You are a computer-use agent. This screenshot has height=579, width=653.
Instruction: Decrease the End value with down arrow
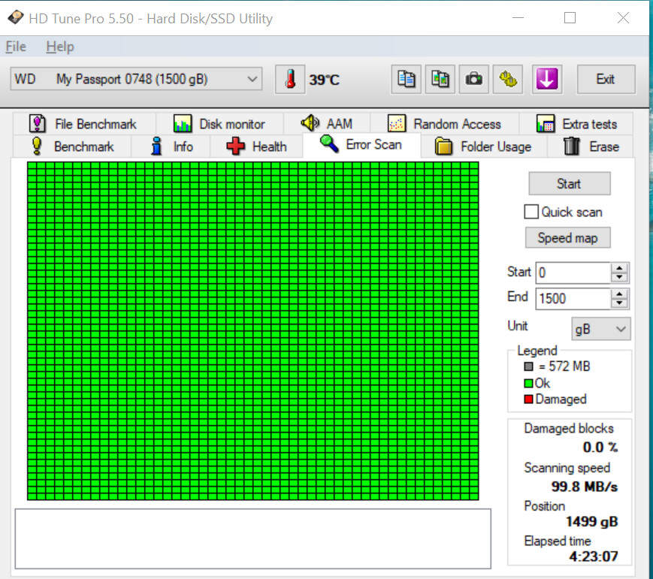coord(619,303)
